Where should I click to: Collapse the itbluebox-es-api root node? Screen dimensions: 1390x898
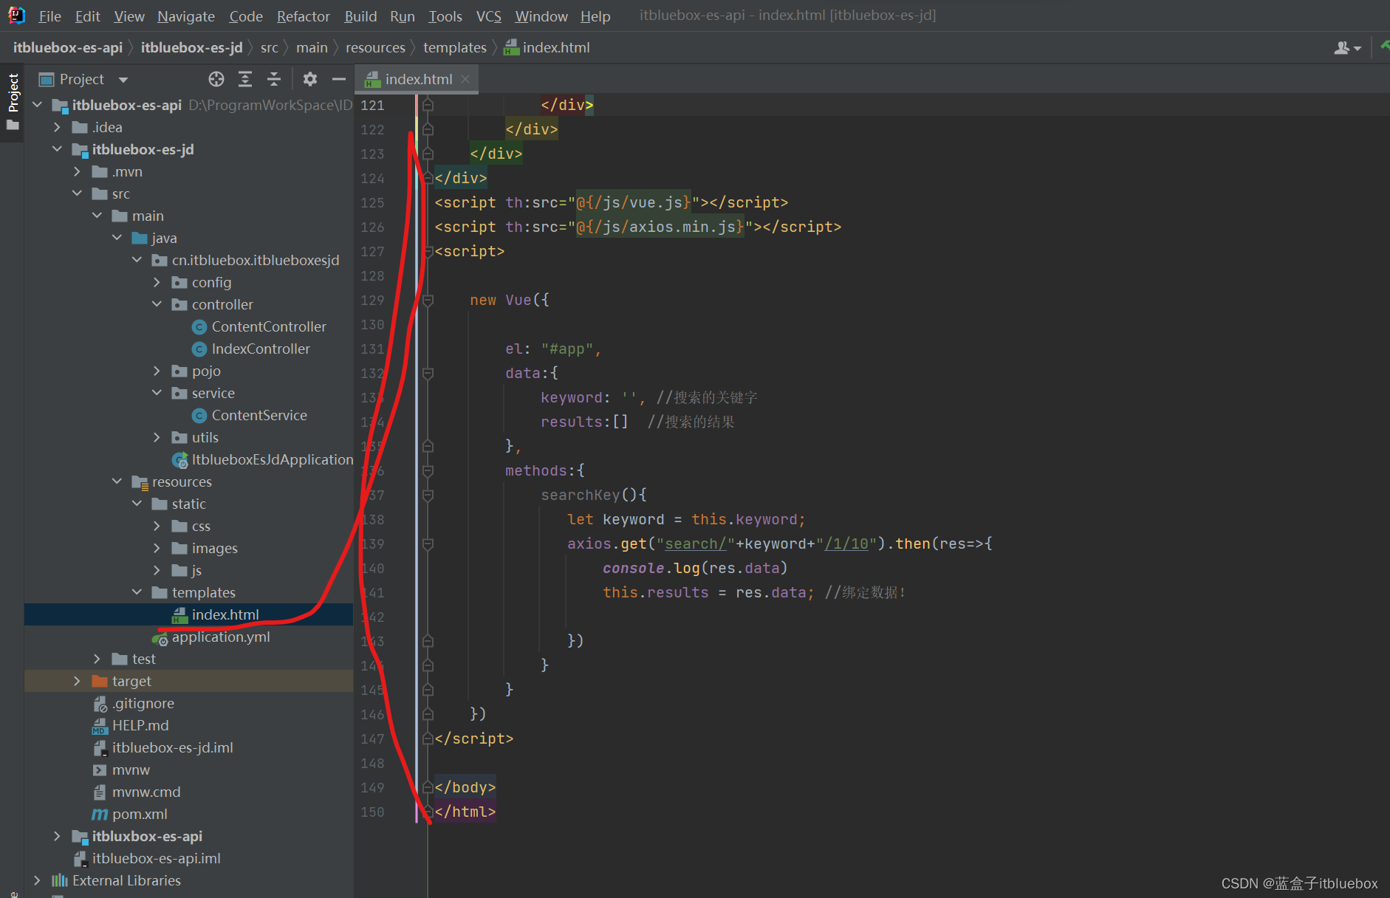click(37, 105)
